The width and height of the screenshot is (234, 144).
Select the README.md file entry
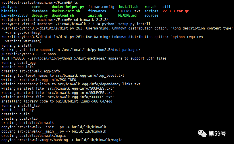coord(127,15)
